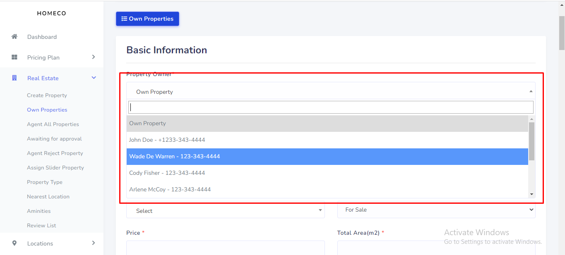Click the owner search text field

pos(330,107)
